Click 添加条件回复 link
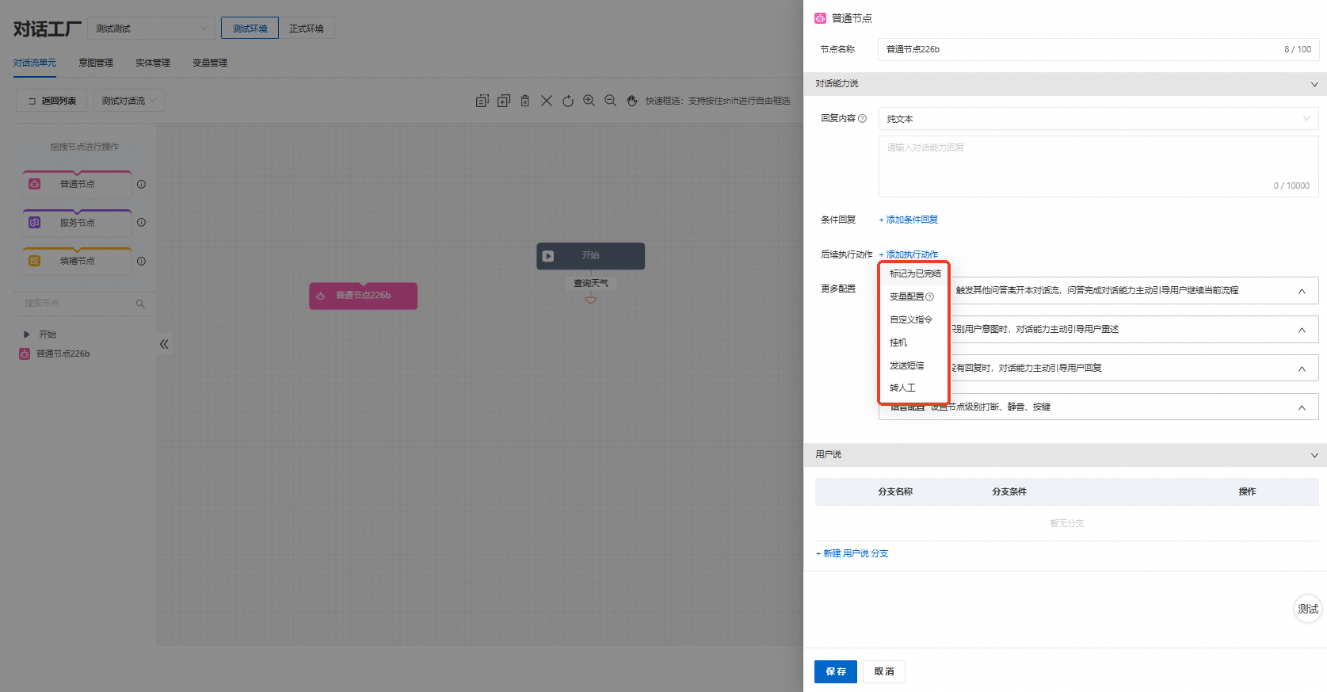 (x=909, y=220)
